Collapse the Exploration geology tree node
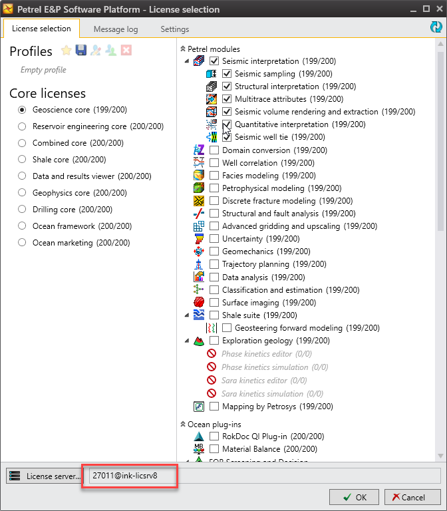The image size is (447, 511). pyautogui.click(x=187, y=341)
